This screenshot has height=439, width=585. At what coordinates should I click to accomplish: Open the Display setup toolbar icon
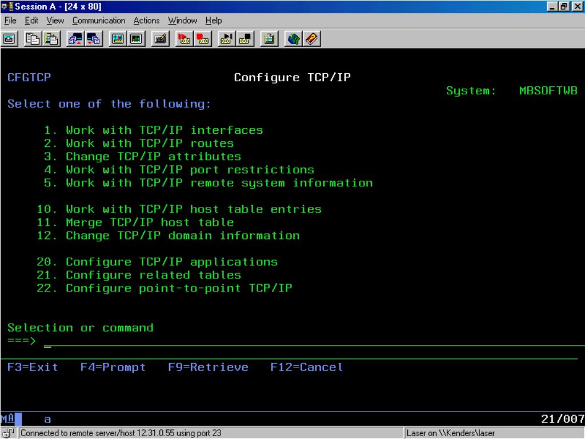[118, 39]
